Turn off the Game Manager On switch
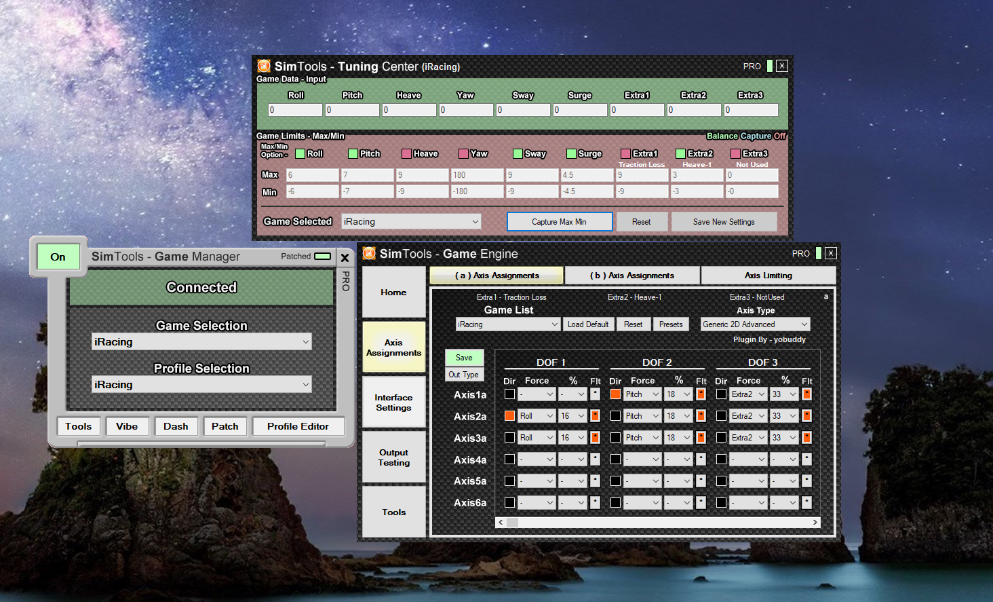This screenshot has width=993, height=602. click(x=58, y=257)
